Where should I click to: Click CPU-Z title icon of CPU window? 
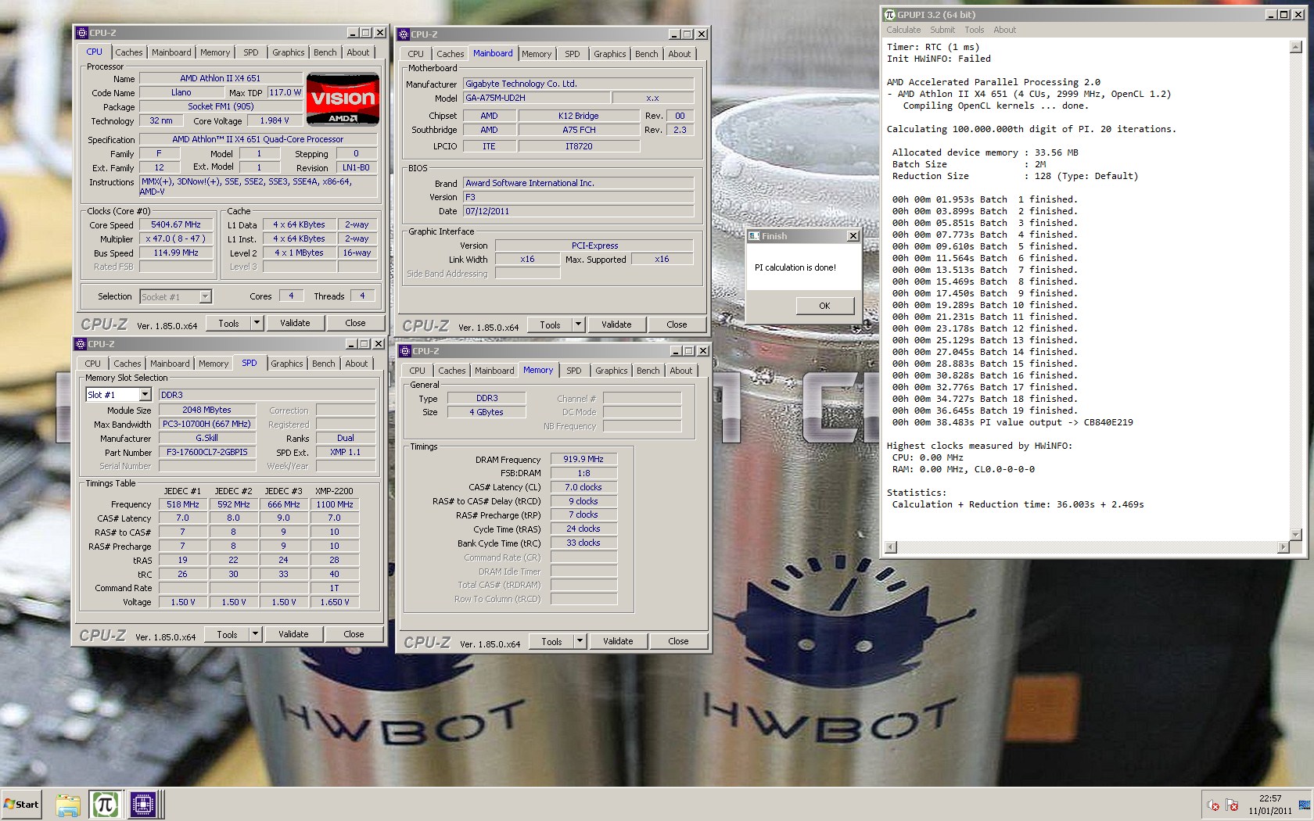point(81,33)
